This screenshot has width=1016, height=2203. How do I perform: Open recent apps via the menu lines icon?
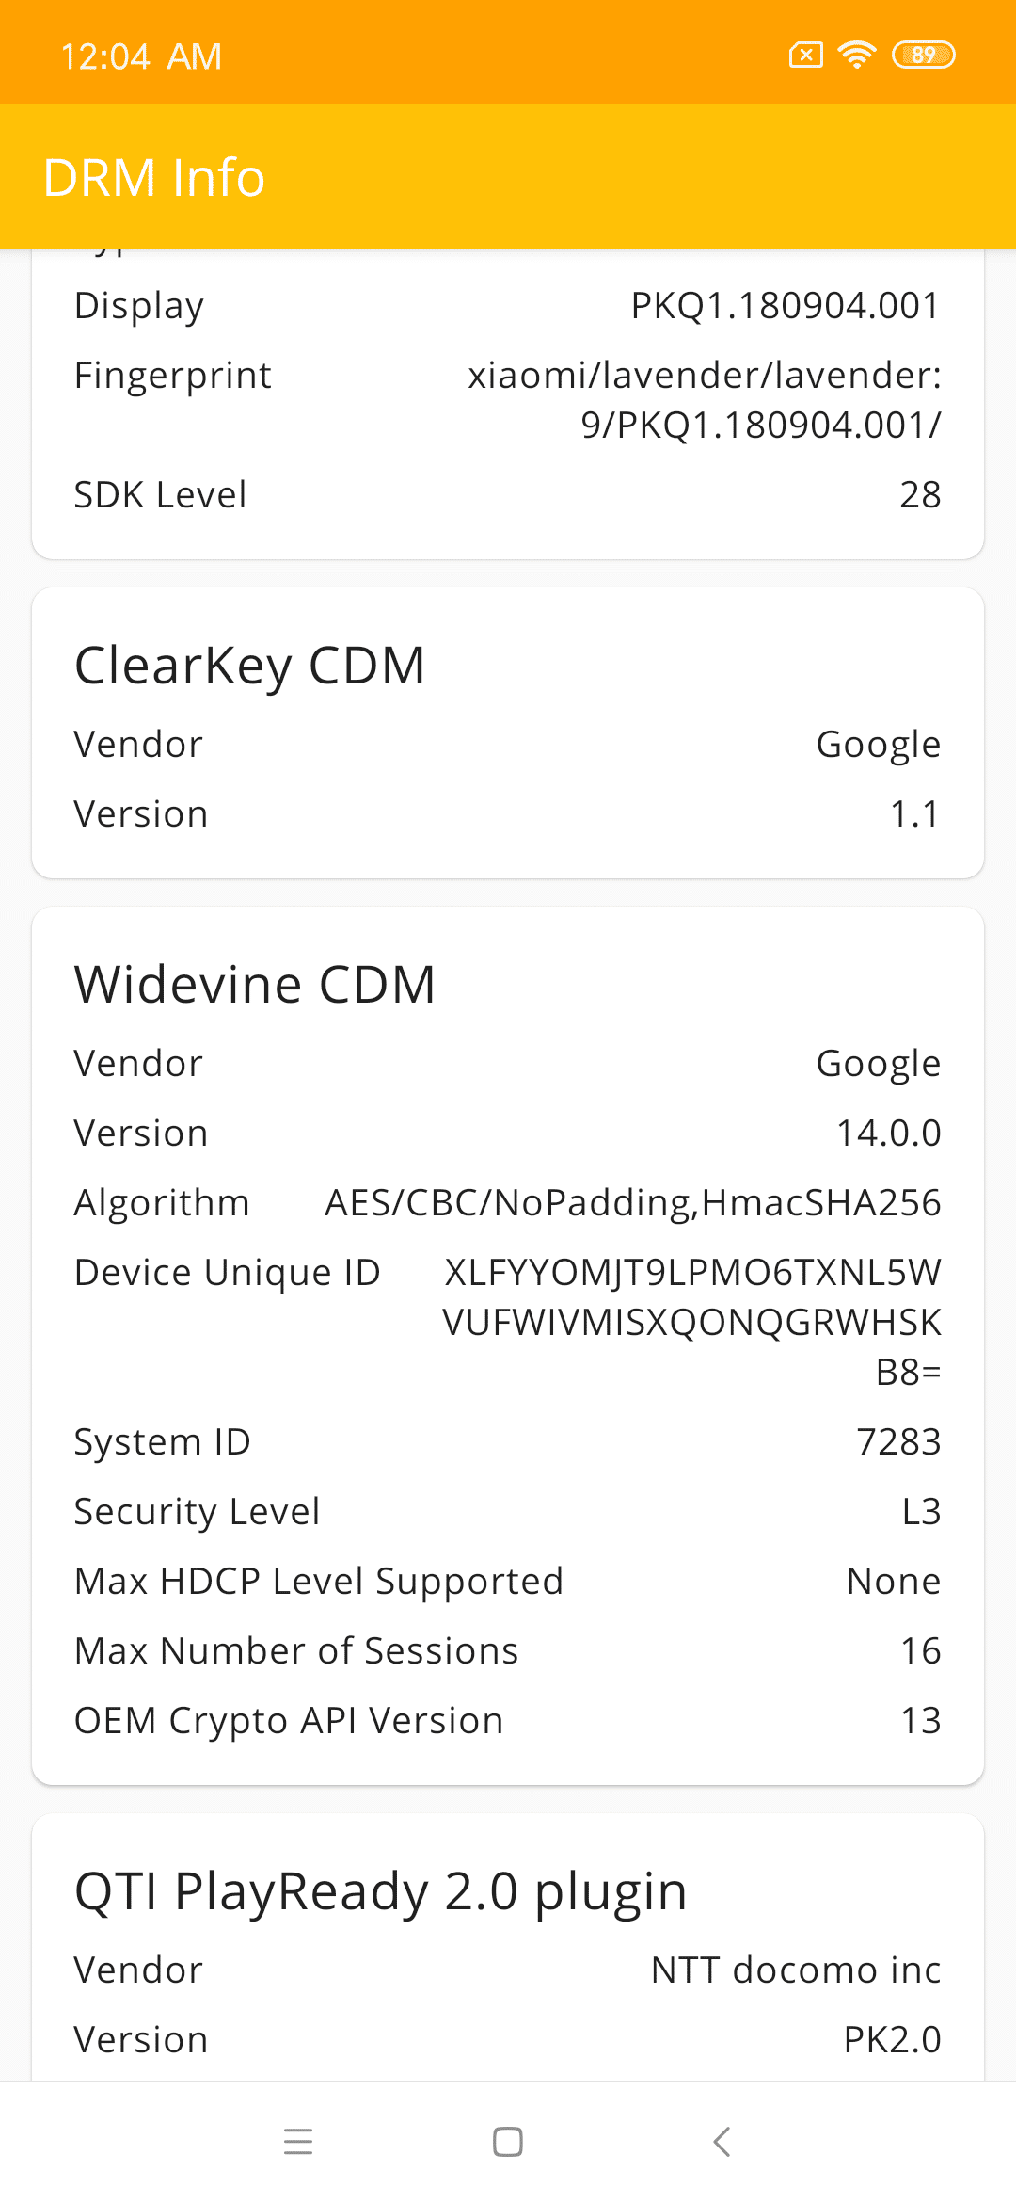[x=297, y=2142]
